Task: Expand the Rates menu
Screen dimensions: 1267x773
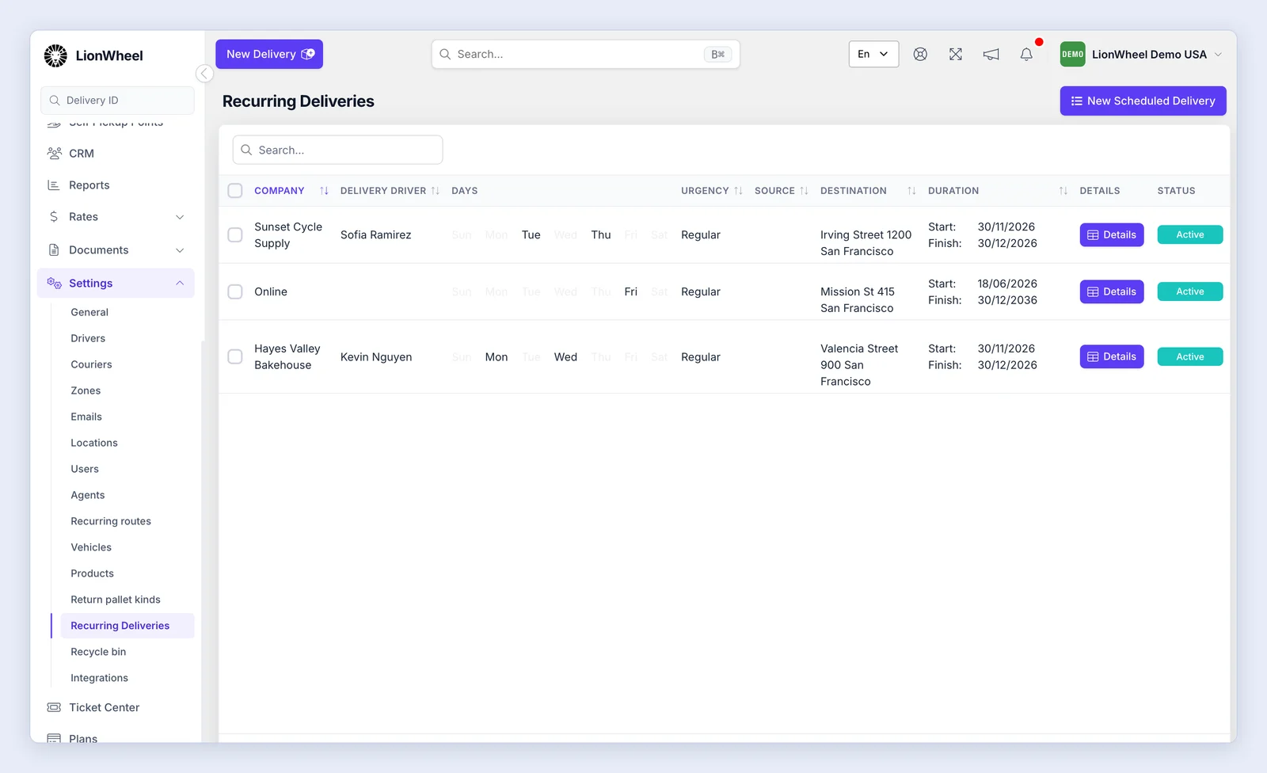Action: (116, 217)
